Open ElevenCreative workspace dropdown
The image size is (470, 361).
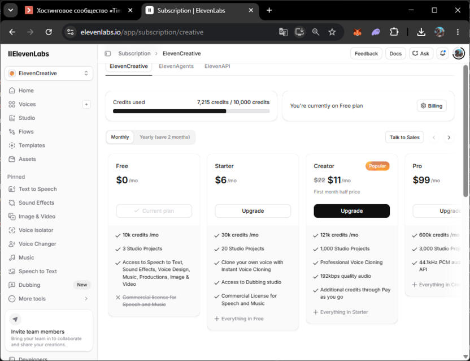pos(49,74)
